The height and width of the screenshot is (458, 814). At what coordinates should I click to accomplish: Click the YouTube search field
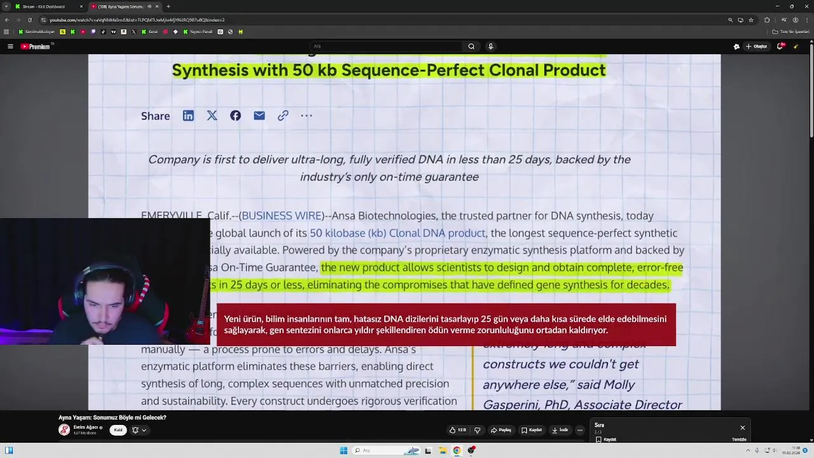click(387, 46)
